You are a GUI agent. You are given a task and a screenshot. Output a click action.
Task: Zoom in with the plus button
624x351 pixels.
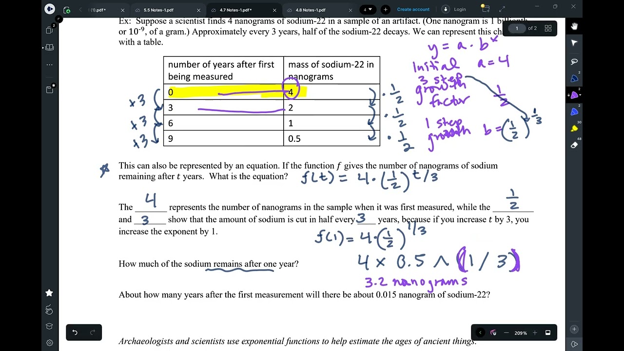(535, 332)
